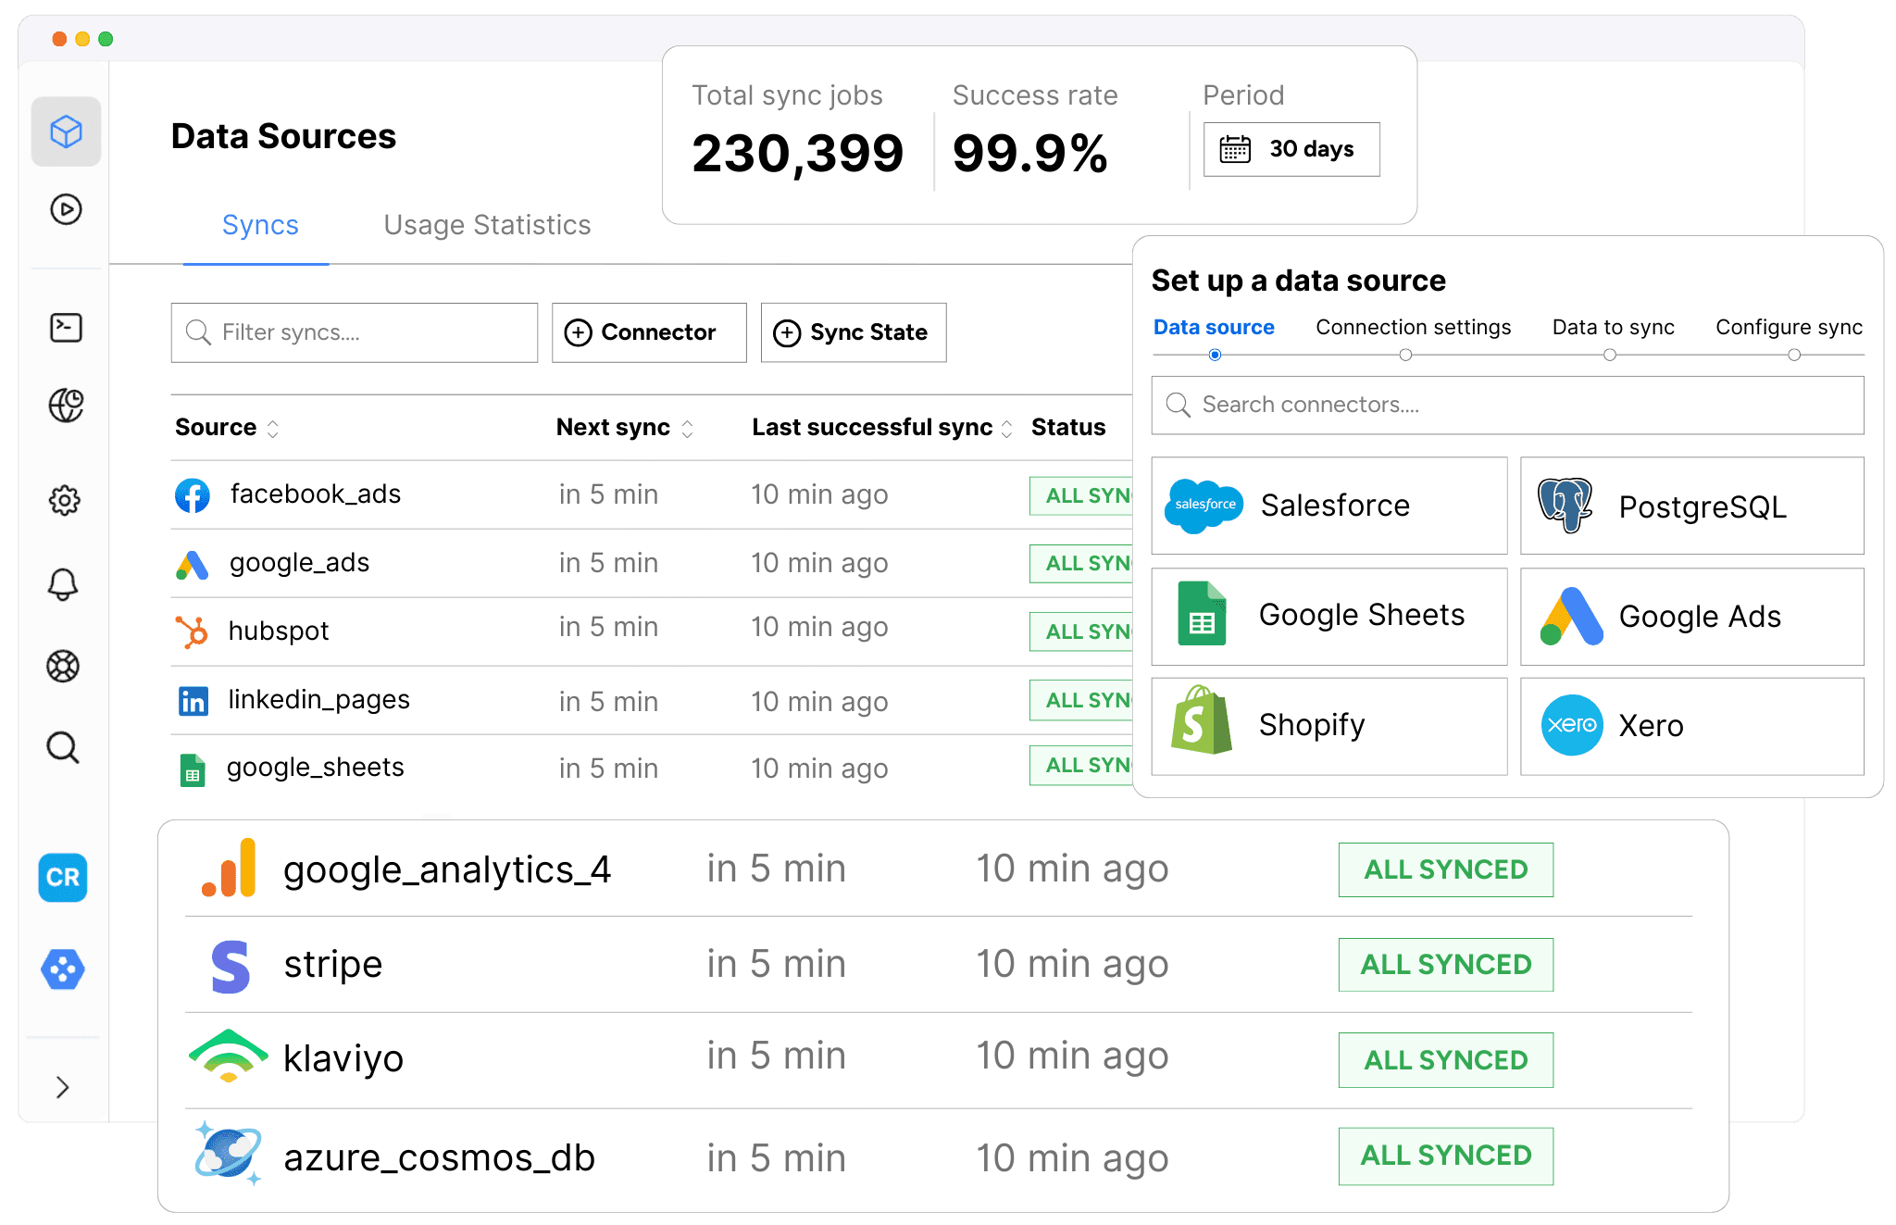Image resolution: width=1896 pixels, height=1225 pixels.
Task: Select the Connection settings step indicator
Action: pos(1406,355)
